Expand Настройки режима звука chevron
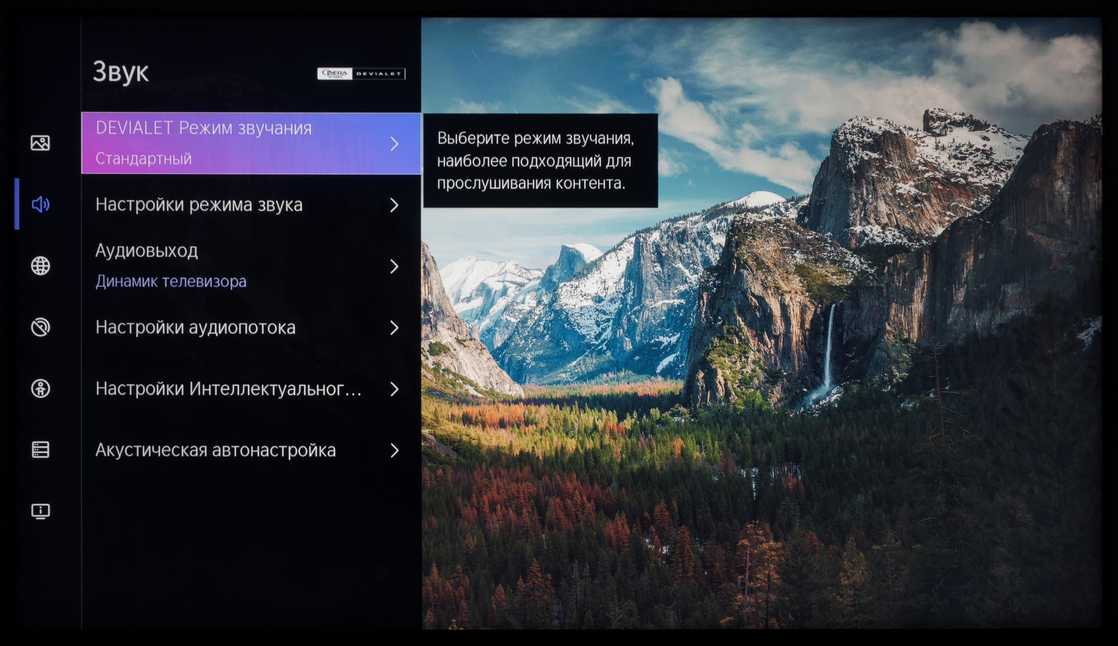This screenshot has width=1118, height=646. (x=394, y=205)
